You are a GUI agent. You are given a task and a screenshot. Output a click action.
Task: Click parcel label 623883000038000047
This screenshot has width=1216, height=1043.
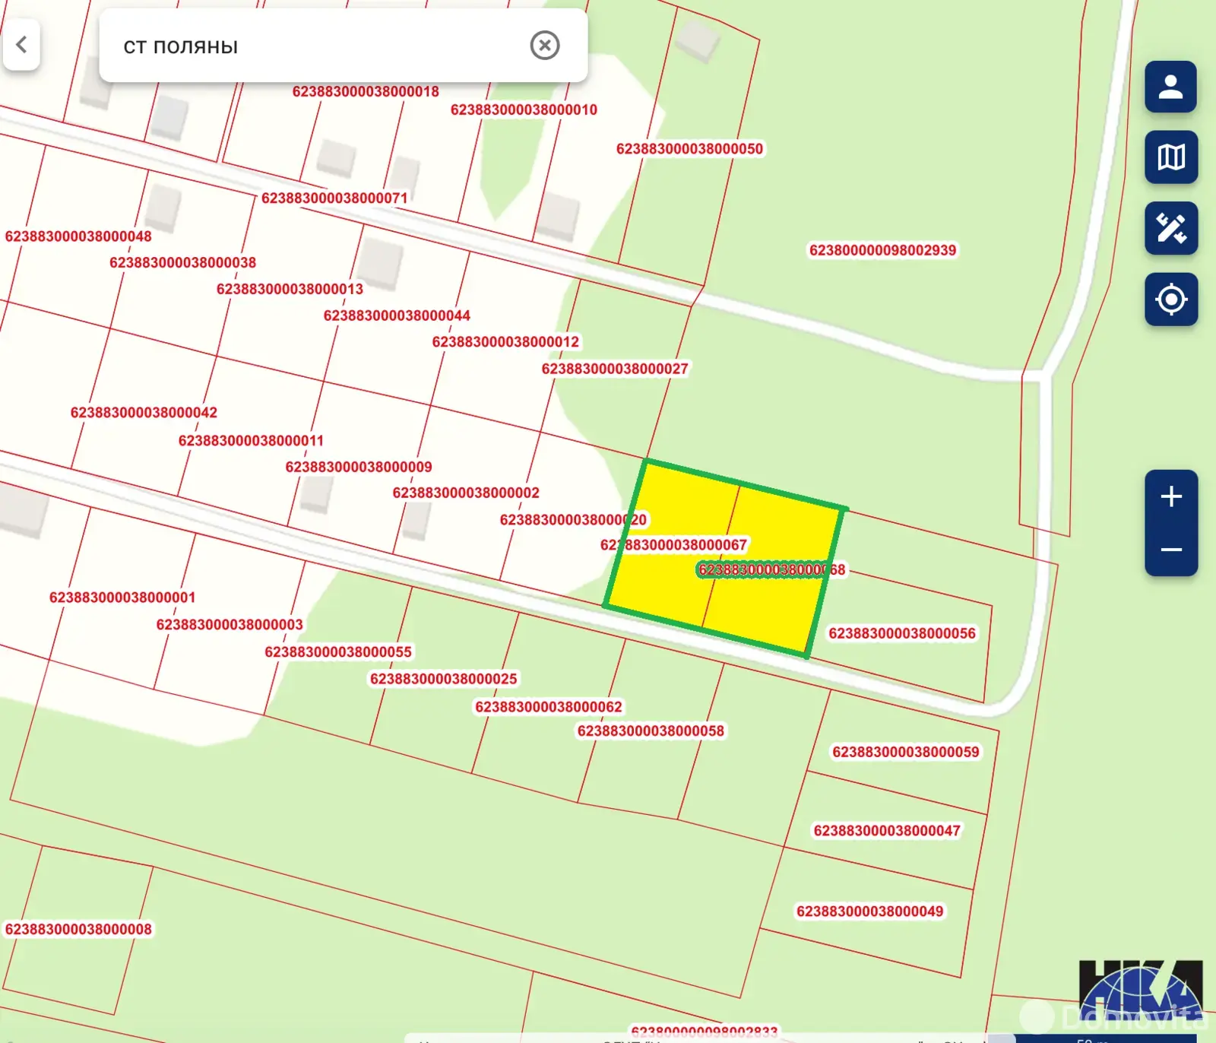pyautogui.click(x=886, y=831)
